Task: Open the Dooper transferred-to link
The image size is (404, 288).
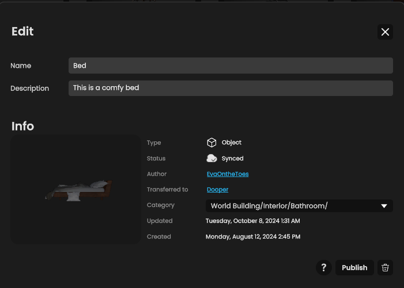Action: coord(217,190)
